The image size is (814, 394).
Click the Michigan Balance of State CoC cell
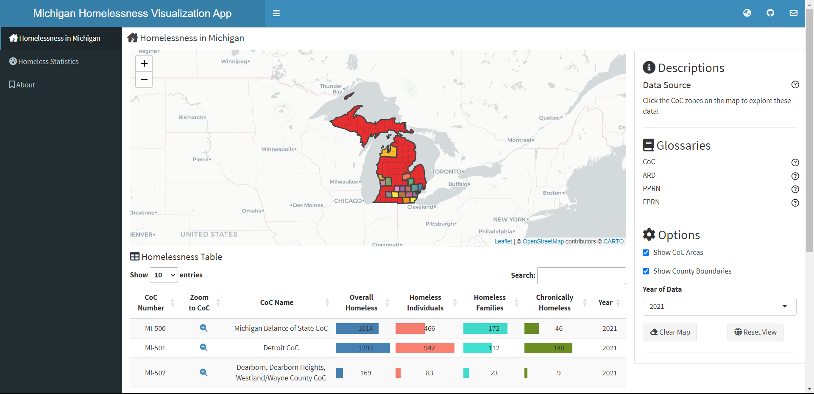[281, 328]
